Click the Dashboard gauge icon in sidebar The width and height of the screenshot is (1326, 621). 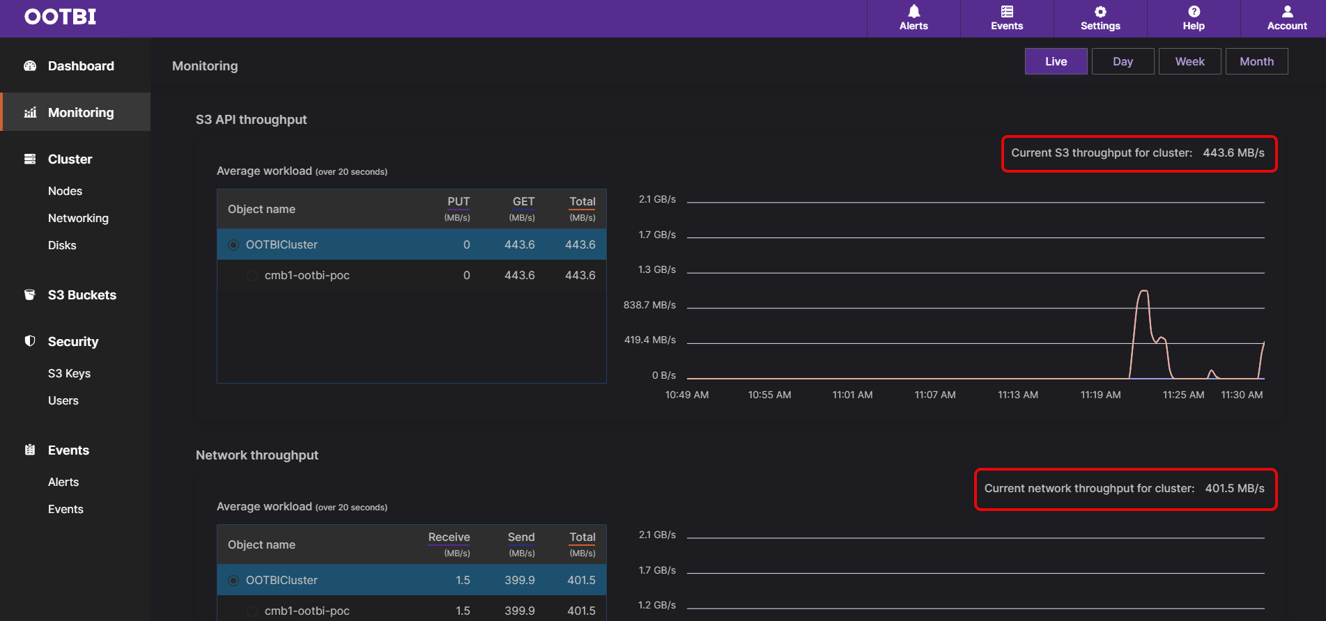[x=30, y=66]
